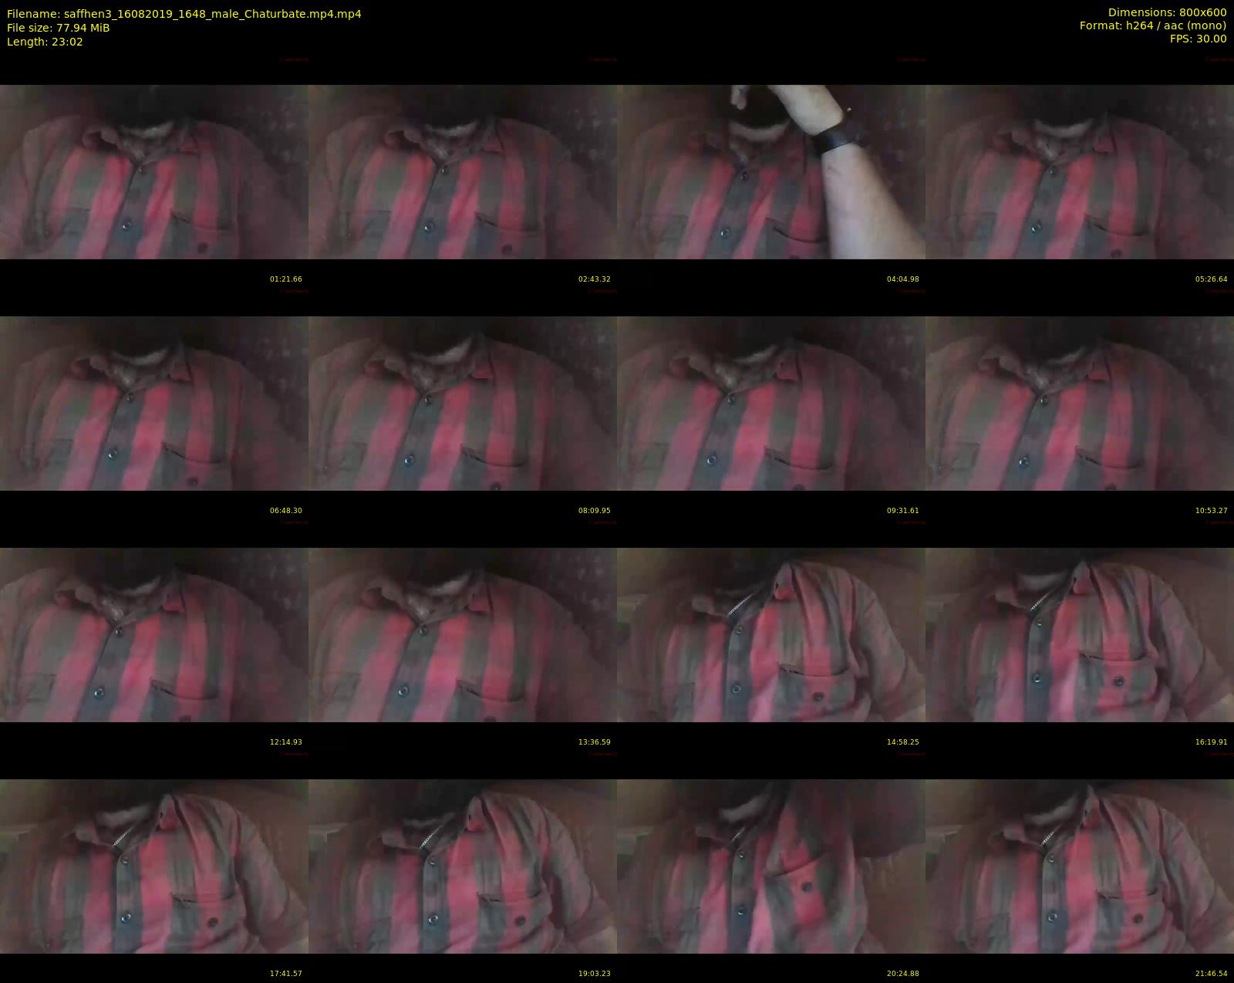Select the frame with the raised arm at 04:04.98
The width and height of the screenshot is (1234, 983).
771,171
